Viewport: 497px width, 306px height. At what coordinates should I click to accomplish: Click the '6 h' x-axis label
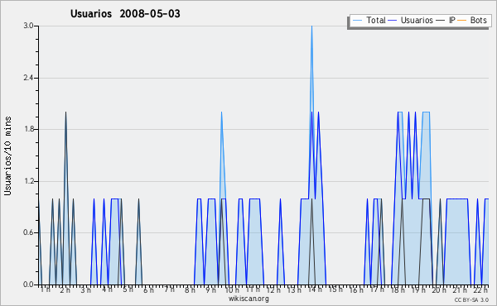[148, 289]
